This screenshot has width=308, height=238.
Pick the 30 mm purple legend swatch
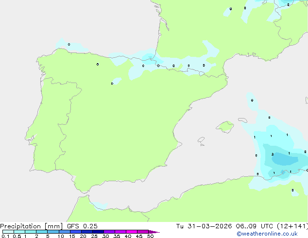point(109,232)
